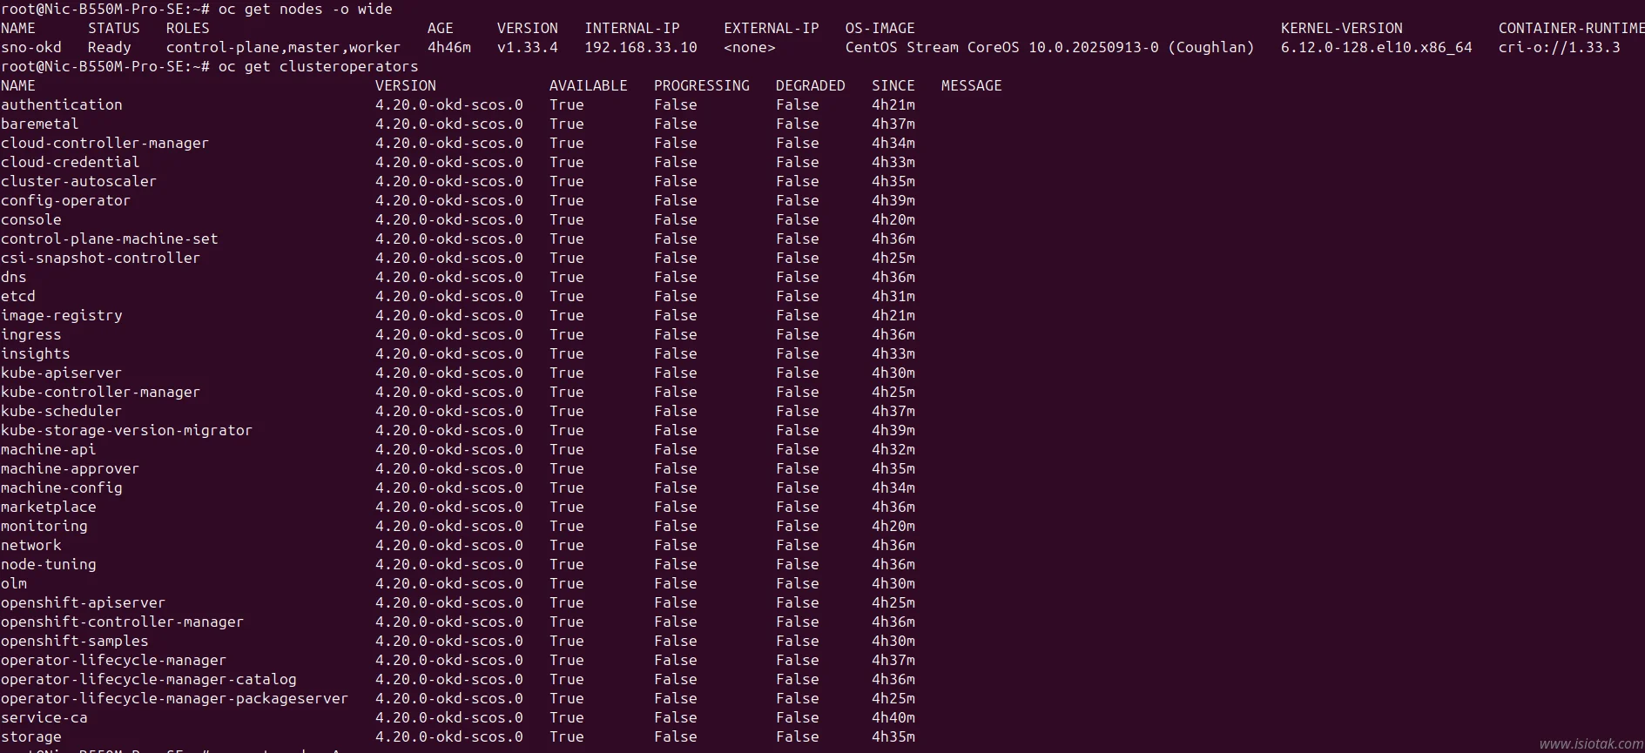Click the 'KERNEL-VERSION' column header
This screenshot has width=1645, height=753.
pyautogui.click(x=1342, y=29)
